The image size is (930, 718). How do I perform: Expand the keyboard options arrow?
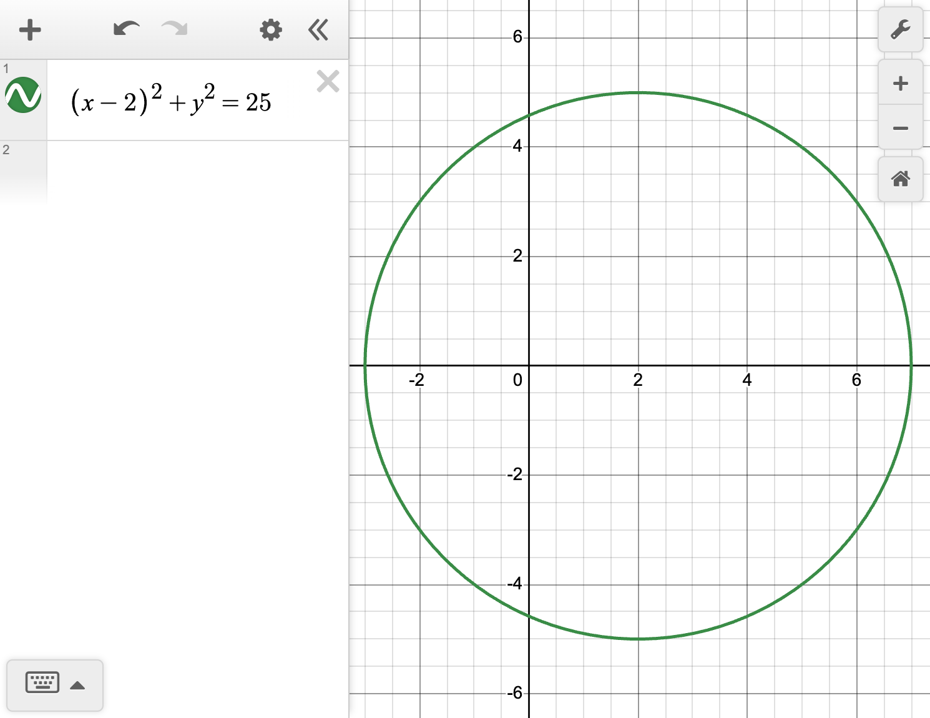click(x=77, y=685)
